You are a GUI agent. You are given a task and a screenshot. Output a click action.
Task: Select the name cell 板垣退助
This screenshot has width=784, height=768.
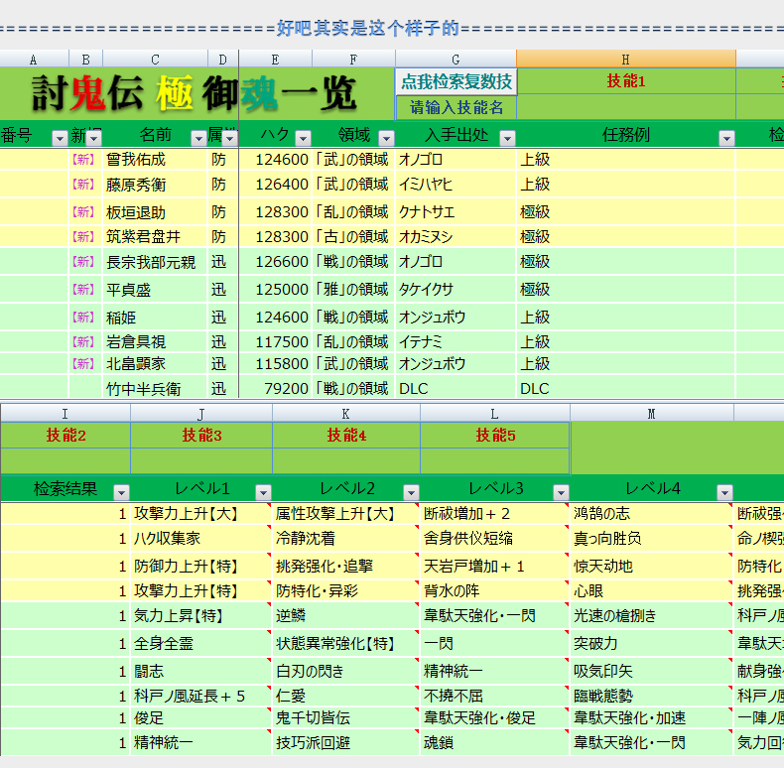tap(155, 212)
